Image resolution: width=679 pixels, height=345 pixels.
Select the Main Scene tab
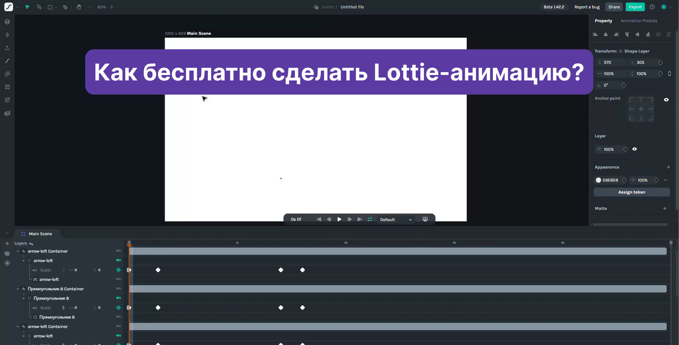pos(41,233)
